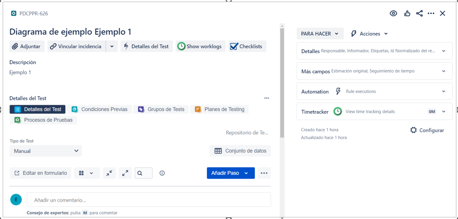The height and width of the screenshot is (219, 458).
Task: Click the share icon
Action: pyautogui.click(x=419, y=14)
